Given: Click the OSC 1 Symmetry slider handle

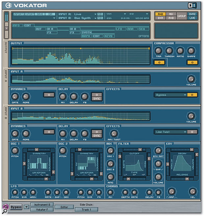Looking at the screenshot, I should click(x=37, y=150).
